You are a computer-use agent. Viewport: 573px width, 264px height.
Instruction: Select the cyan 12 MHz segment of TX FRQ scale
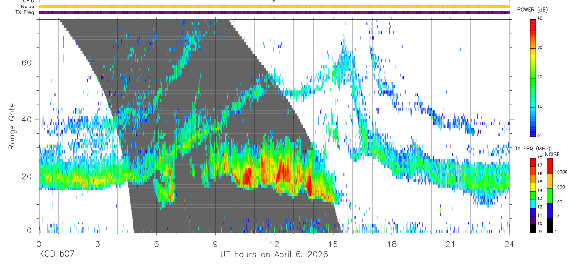pyautogui.click(x=533, y=204)
